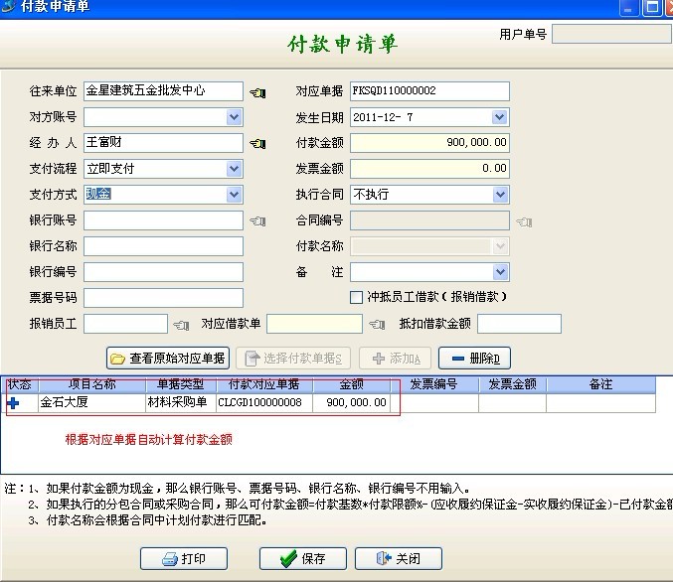Click the lookup hand icon beside 往来单位
Screen dimensions: 673x582
[258, 92]
